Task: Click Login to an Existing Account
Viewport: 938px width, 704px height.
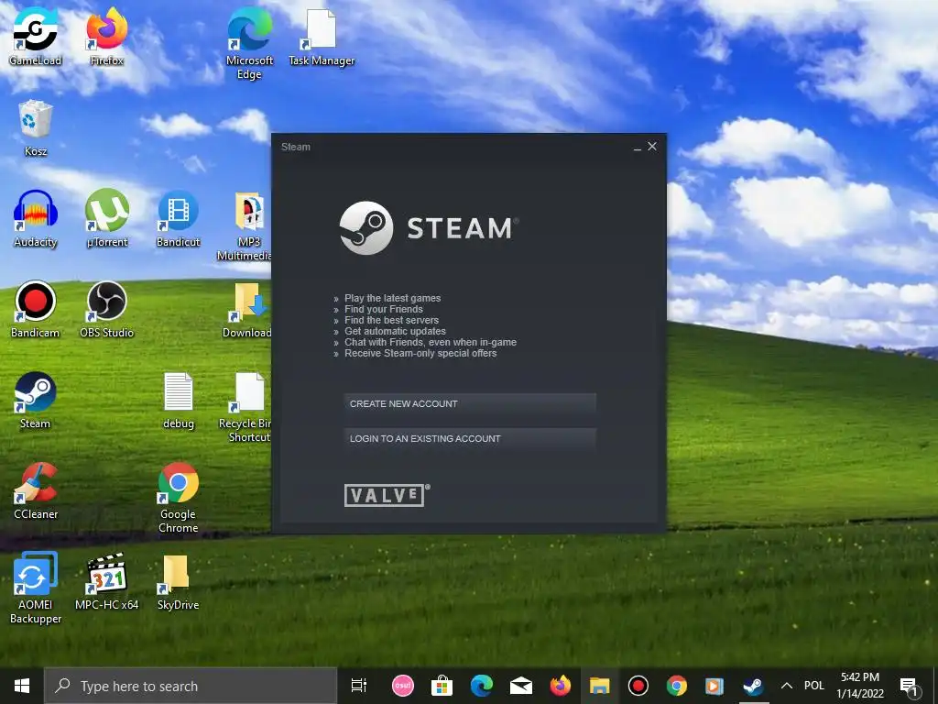Action: coord(470,439)
